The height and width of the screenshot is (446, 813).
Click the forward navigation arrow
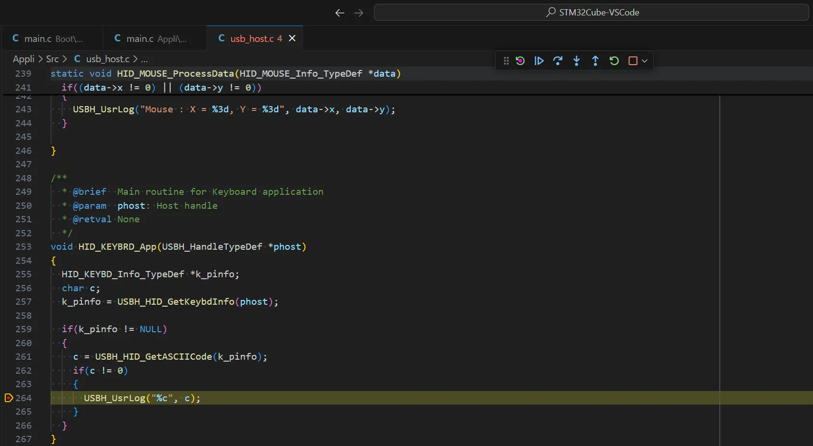point(359,13)
